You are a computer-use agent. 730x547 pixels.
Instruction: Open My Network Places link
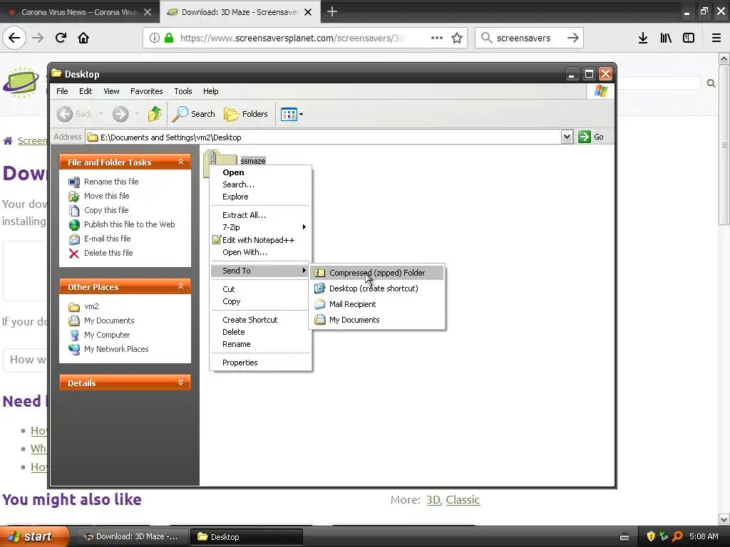tap(116, 349)
